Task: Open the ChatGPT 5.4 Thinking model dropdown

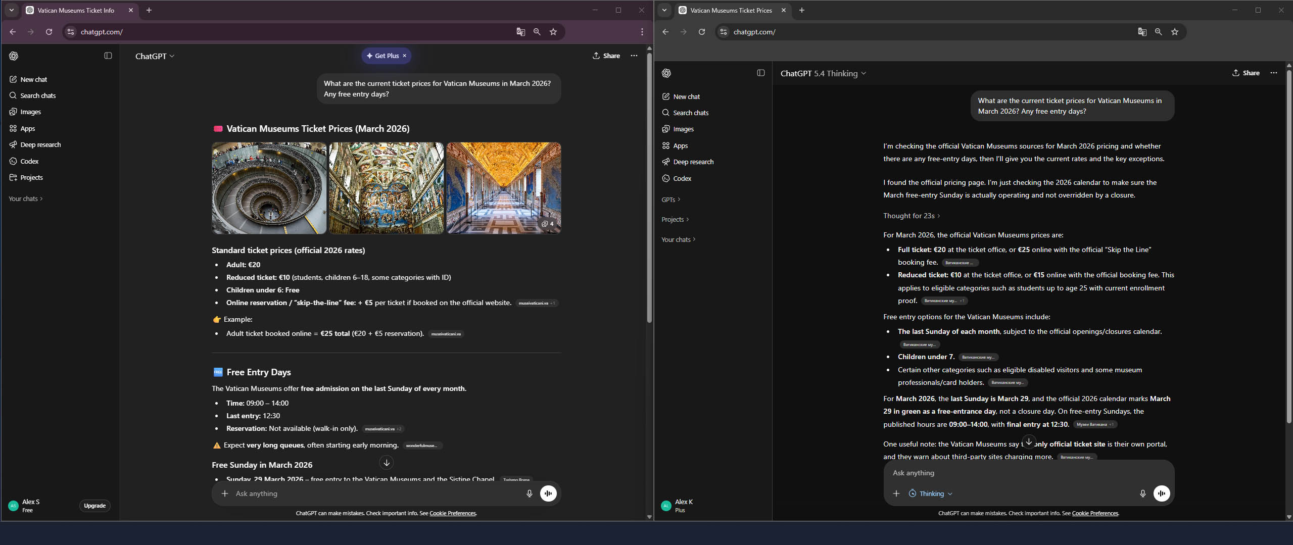Action: coord(823,73)
